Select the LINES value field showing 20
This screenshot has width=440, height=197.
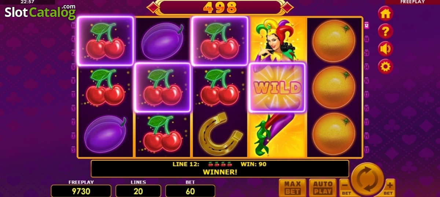(x=138, y=191)
